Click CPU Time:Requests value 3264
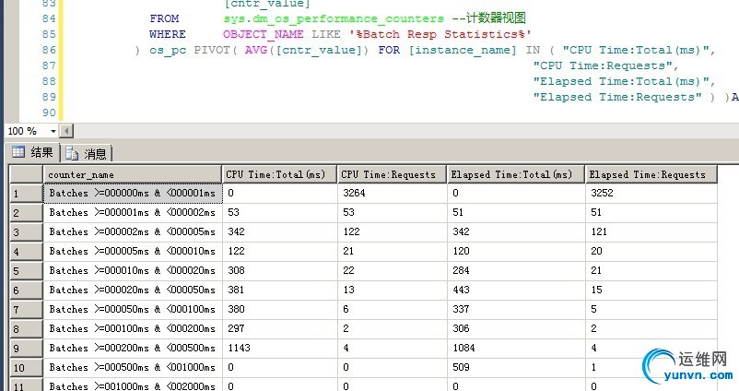Viewport: 739px width, 391px height. (x=393, y=193)
